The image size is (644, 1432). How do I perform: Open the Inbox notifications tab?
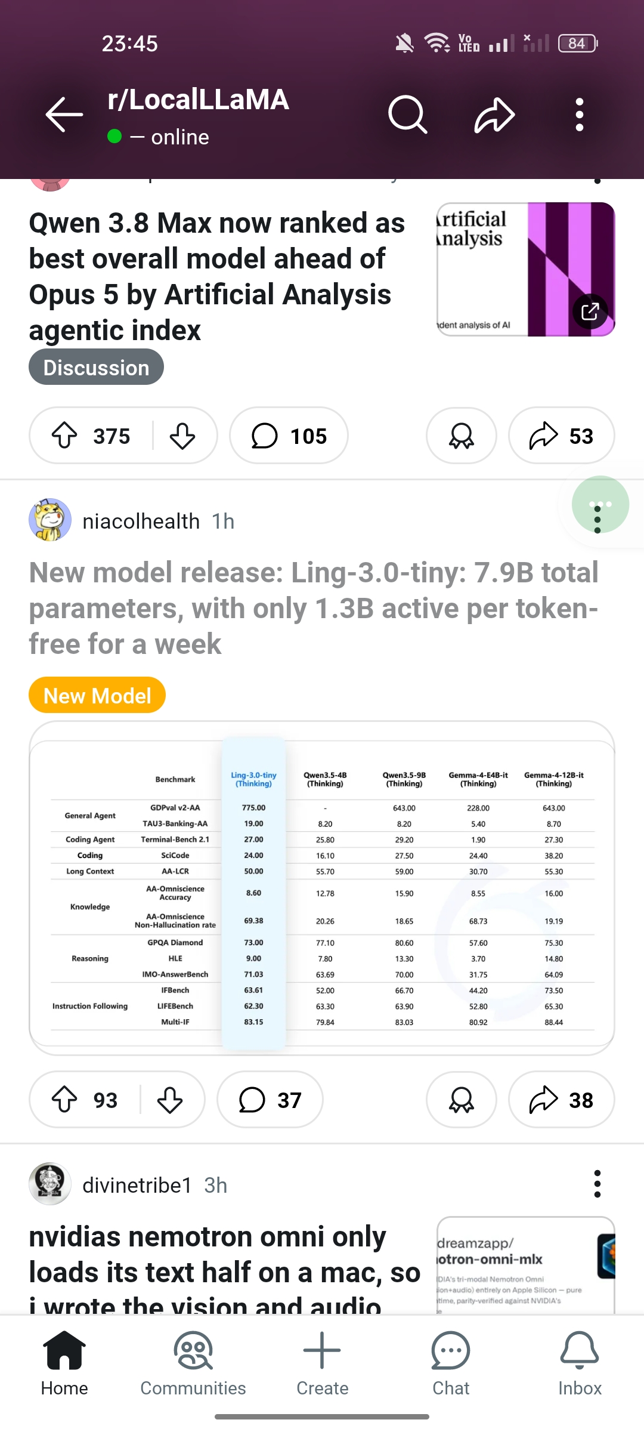580,1363
